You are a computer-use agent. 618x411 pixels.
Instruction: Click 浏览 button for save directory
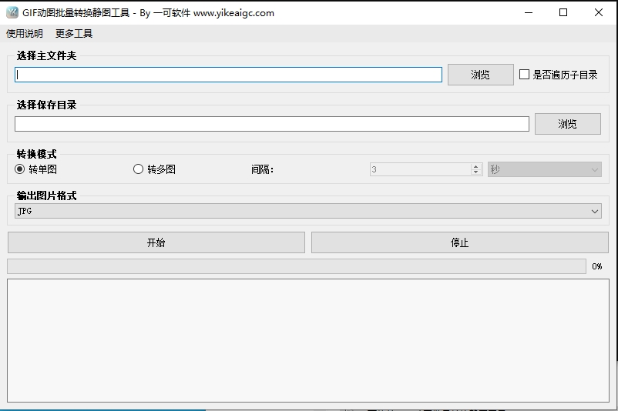coord(568,124)
